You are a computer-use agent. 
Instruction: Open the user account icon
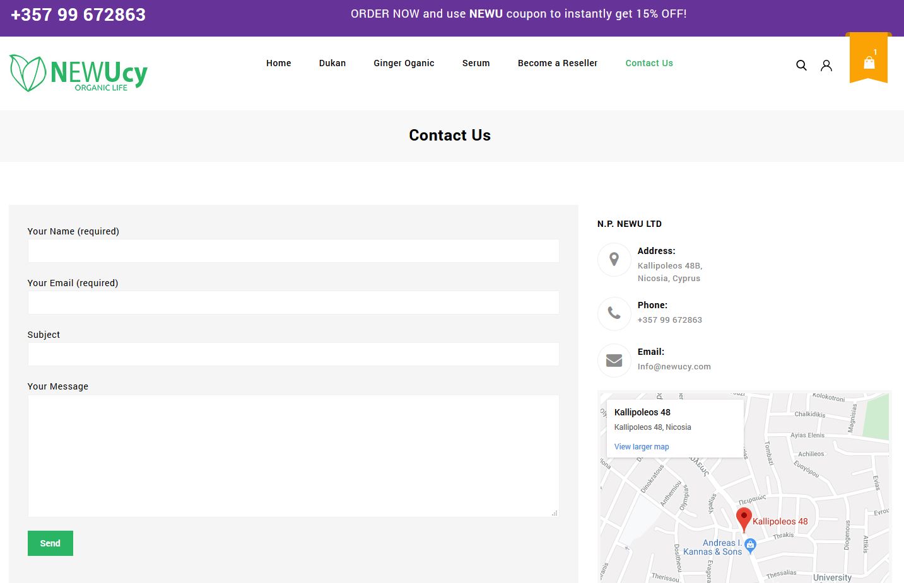point(826,66)
